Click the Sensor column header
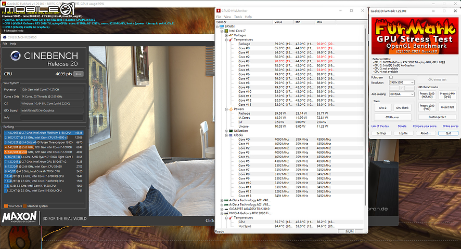The width and height of the screenshot is (461, 249). pyautogui.click(x=244, y=22)
